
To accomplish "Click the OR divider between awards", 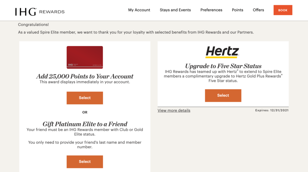I will [x=85, y=112].
